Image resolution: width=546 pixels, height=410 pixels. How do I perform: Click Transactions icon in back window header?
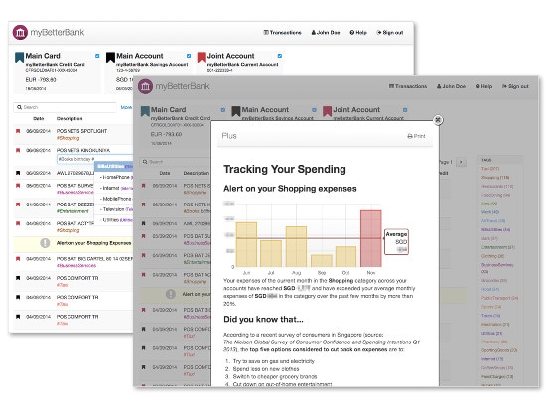pos(266,33)
